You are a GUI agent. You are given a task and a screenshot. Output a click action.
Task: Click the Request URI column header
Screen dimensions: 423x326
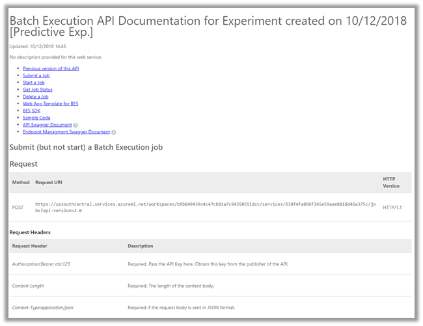[49, 182]
